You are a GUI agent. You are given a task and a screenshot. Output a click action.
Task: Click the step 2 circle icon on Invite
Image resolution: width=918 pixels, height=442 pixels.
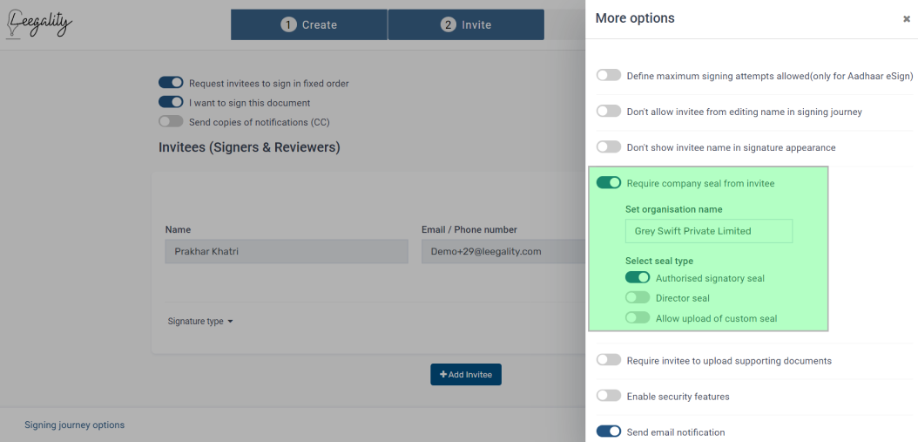coord(449,24)
